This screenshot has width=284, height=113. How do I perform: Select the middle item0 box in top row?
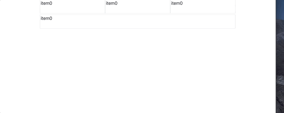coord(138,6)
